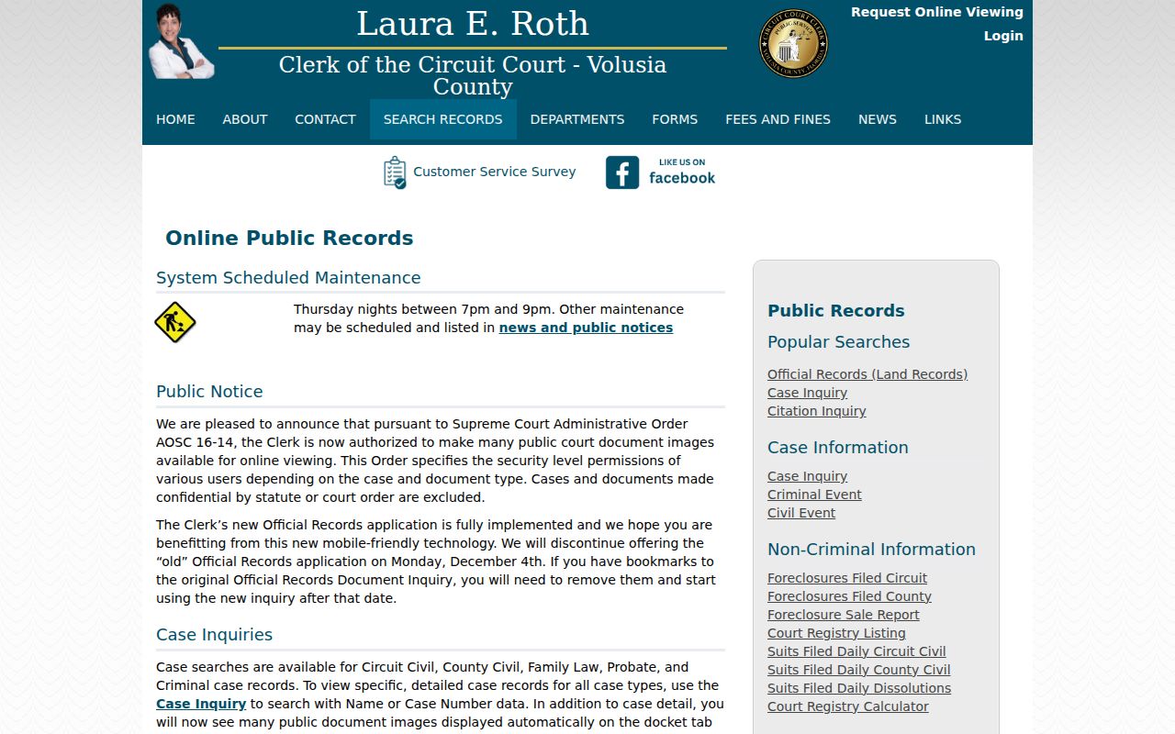The image size is (1175, 734).
Task: Open Official Records (Land Records) link
Action: tap(867, 374)
